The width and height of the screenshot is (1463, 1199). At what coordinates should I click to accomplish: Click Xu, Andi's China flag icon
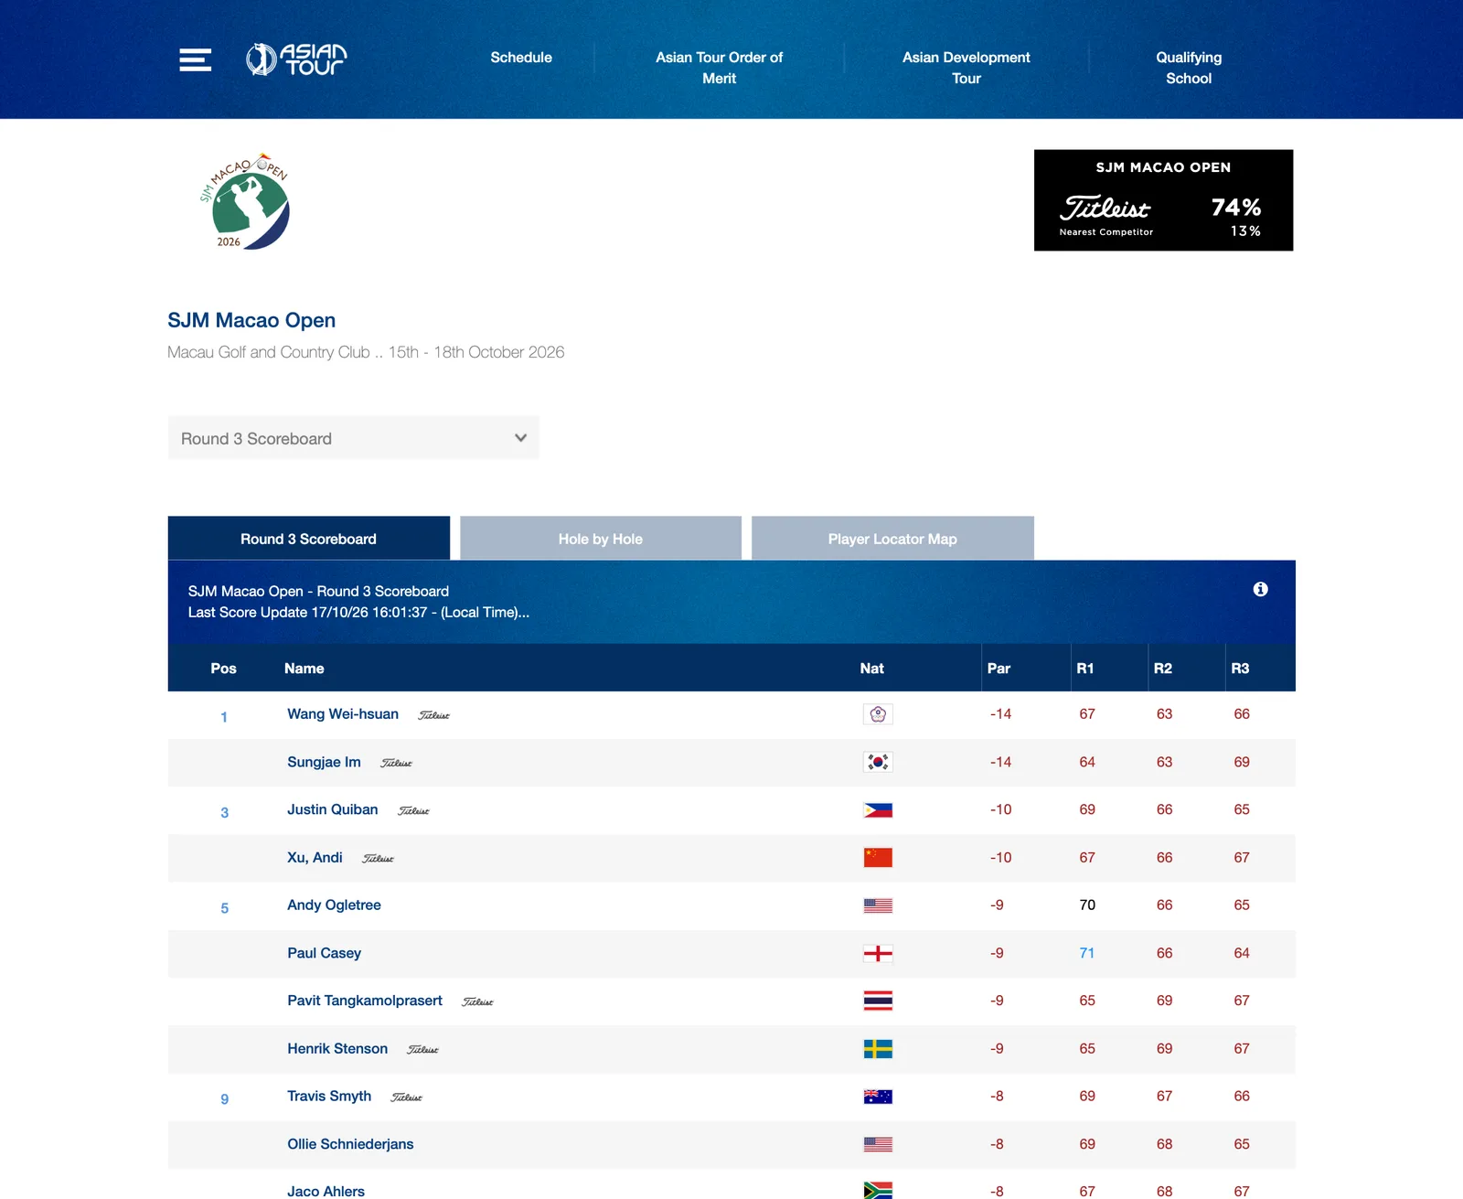point(878,858)
